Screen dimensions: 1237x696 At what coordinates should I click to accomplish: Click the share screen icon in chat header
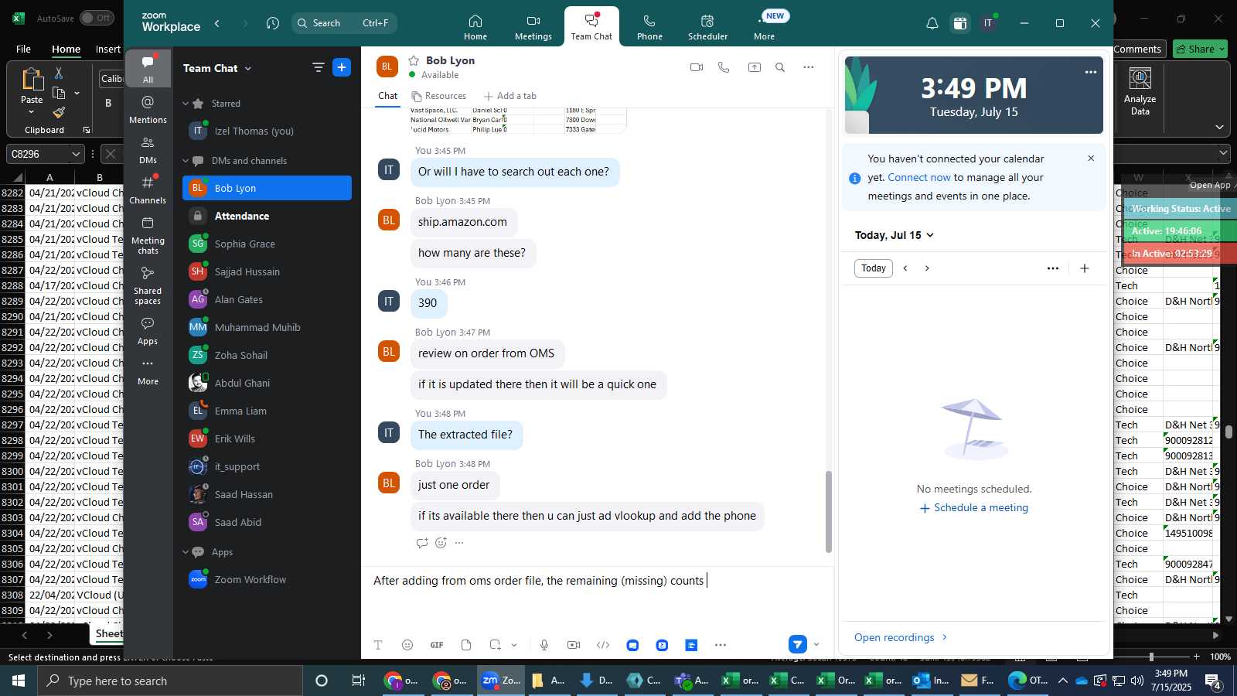(754, 67)
